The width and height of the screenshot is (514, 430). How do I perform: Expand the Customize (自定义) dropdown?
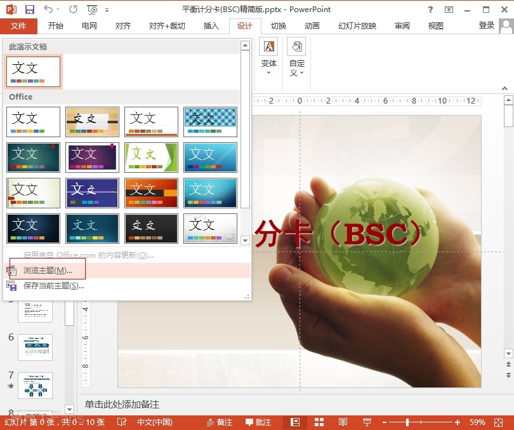[x=297, y=57]
